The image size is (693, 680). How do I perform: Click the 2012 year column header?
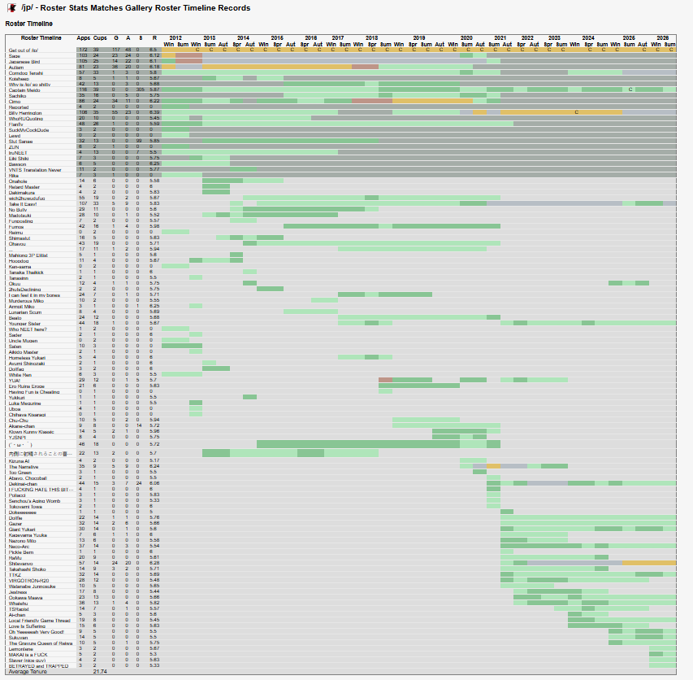point(175,38)
